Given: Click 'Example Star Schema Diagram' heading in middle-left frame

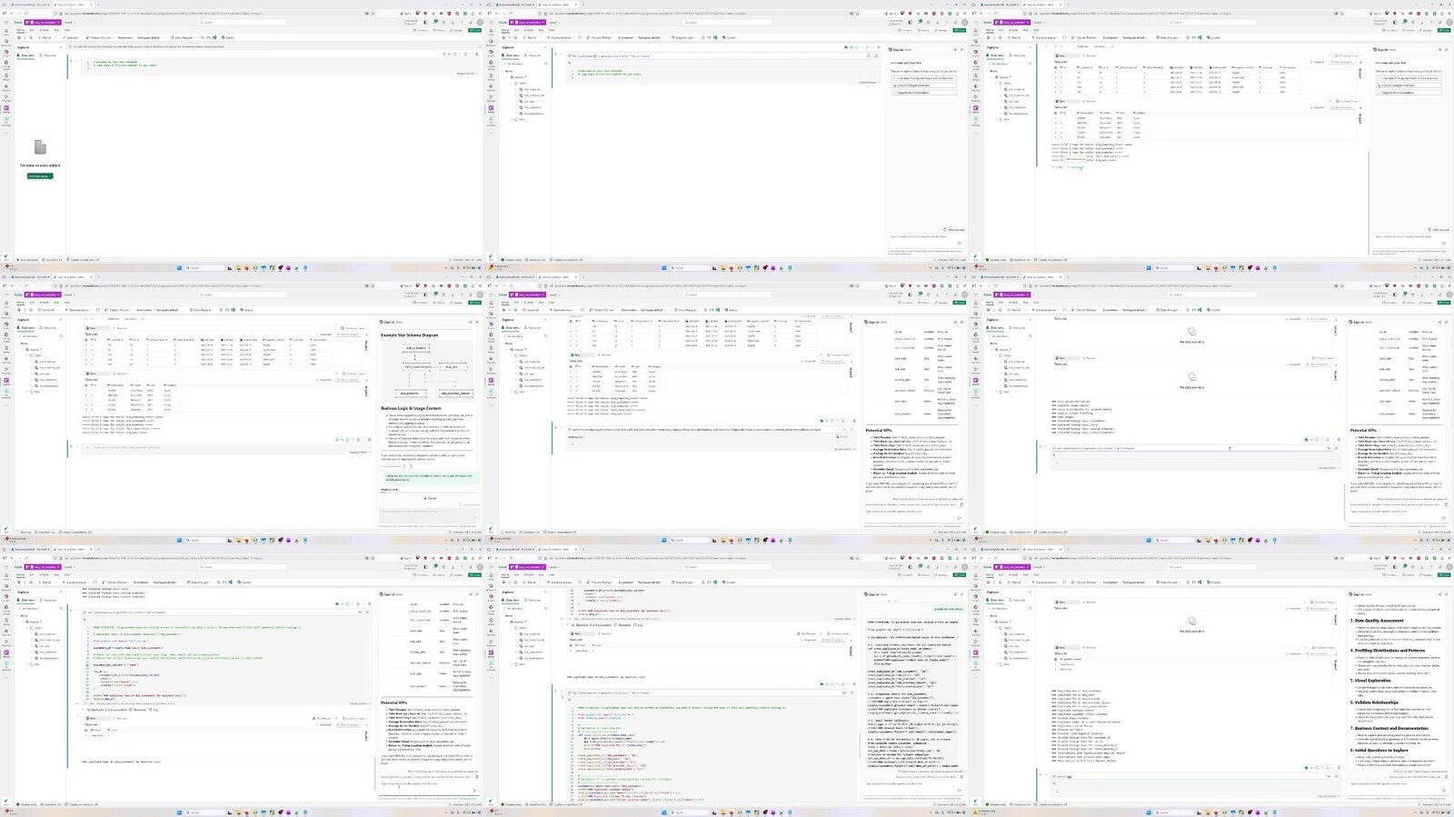Looking at the screenshot, I should pyautogui.click(x=409, y=335).
